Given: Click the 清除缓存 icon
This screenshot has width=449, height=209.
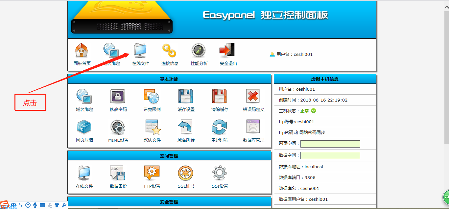Looking at the screenshot, I should 220,97.
